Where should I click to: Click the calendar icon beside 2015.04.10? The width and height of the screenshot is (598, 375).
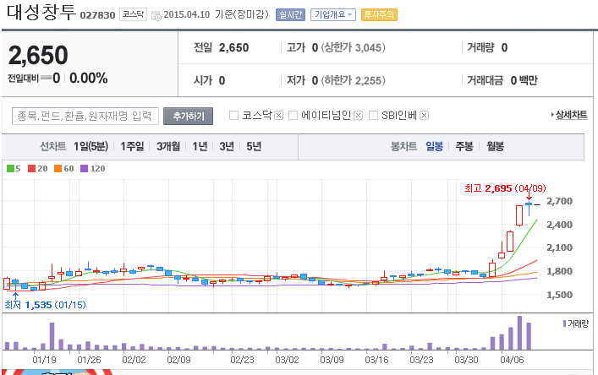point(156,15)
